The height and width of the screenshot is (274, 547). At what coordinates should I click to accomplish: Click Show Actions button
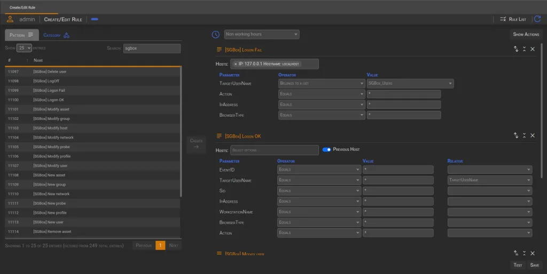[x=526, y=34]
